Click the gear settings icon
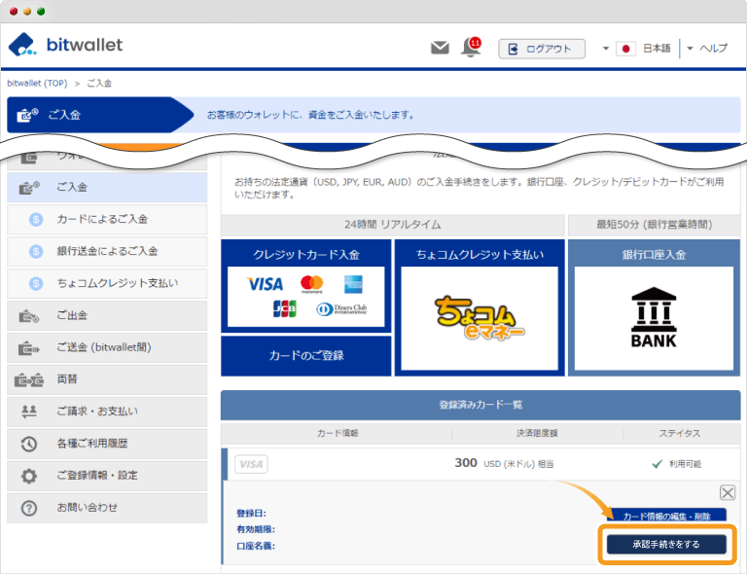 (x=29, y=476)
